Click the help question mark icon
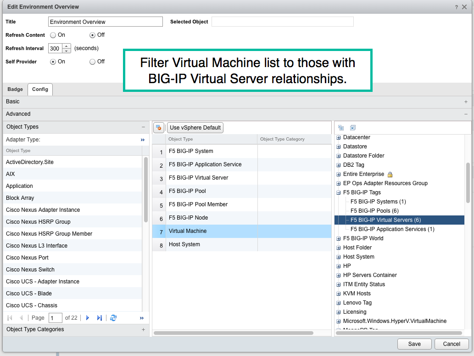 click(x=457, y=7)
